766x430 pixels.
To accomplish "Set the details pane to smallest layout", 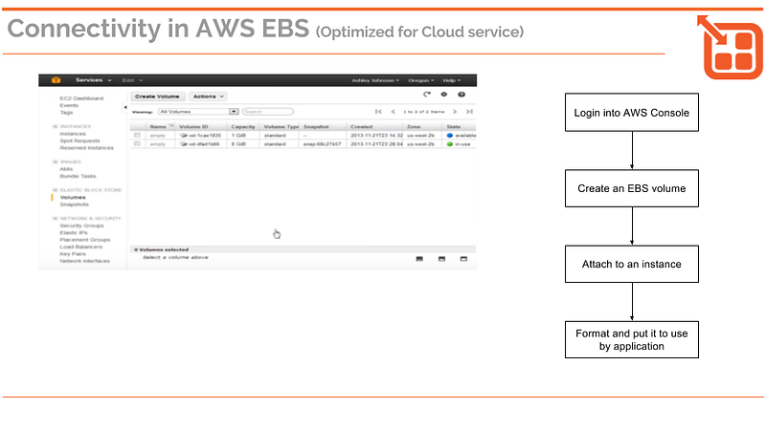I will (x=419, y=259).
